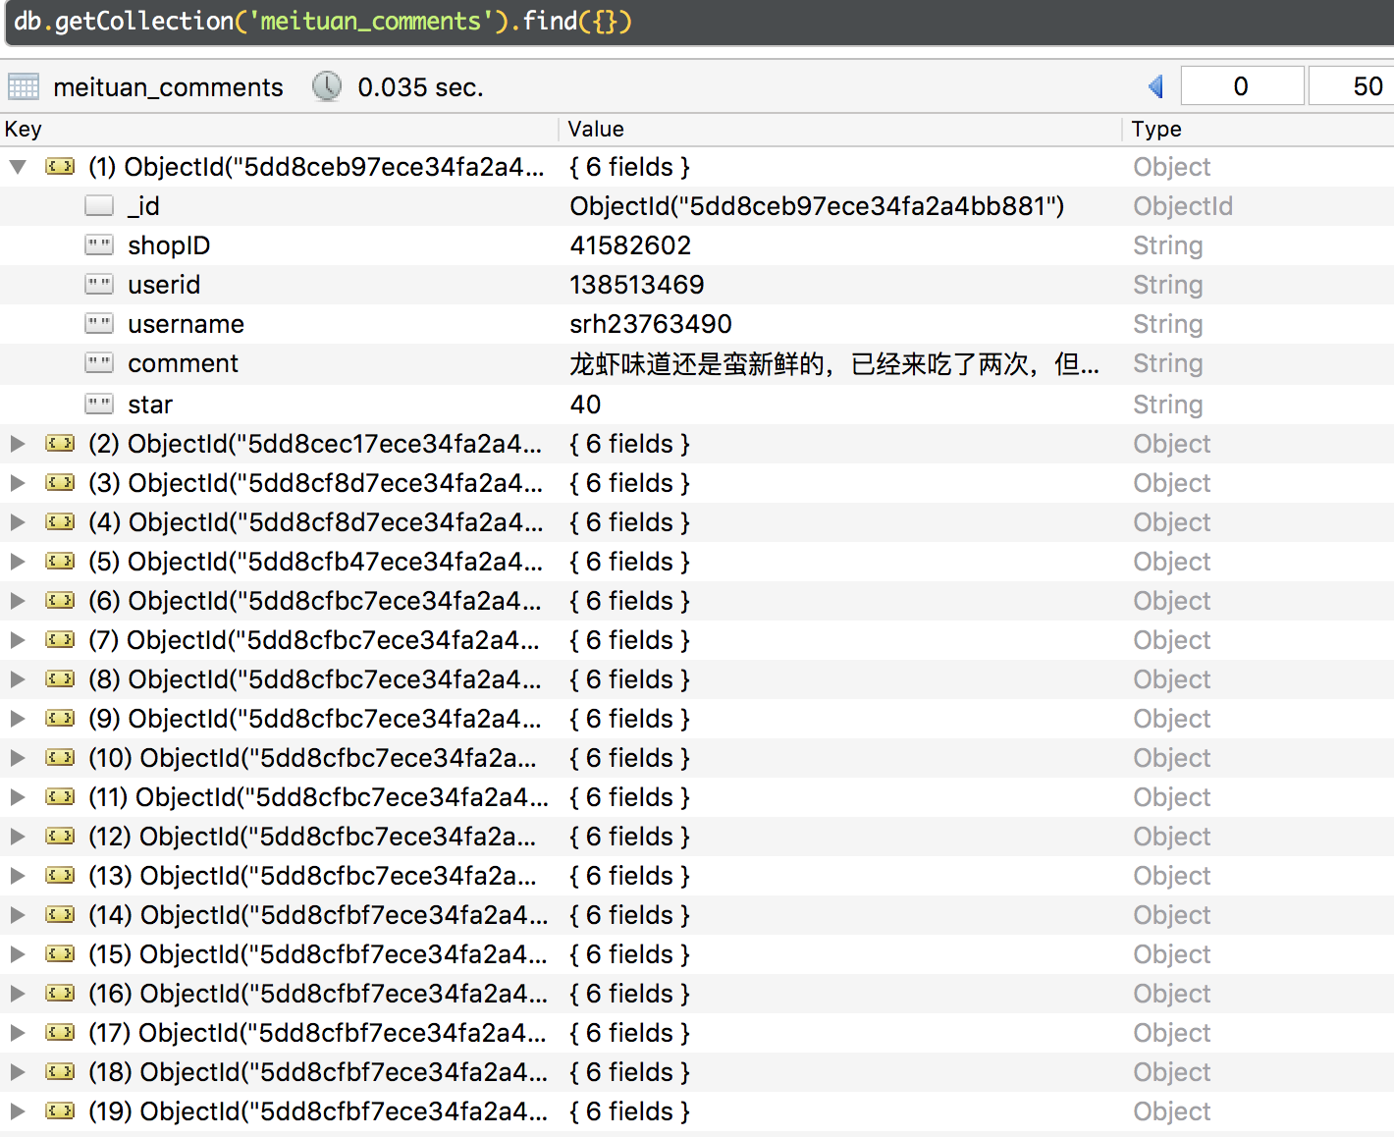Click the object icon of document (9)
This screenshot has width=1394, height=1137.
(x=60, y=719)
